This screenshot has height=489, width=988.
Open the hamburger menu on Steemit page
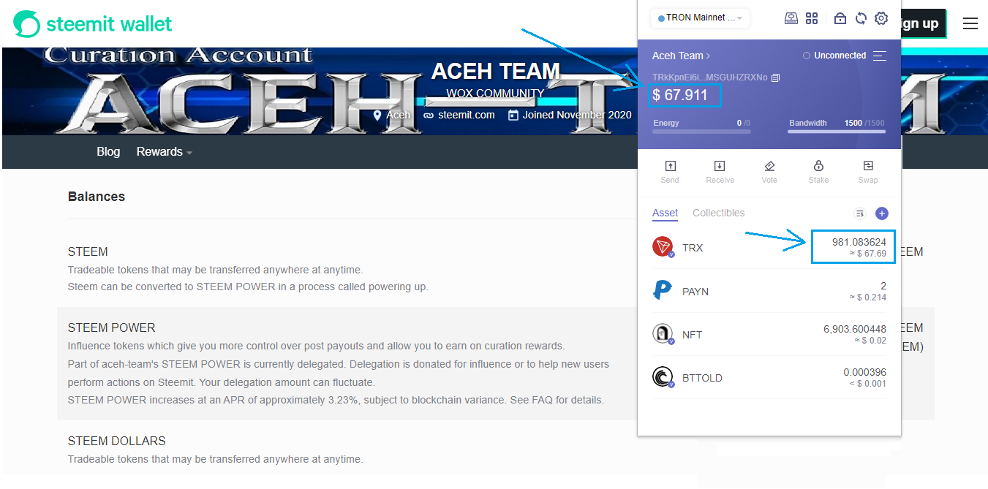(970, 23)
